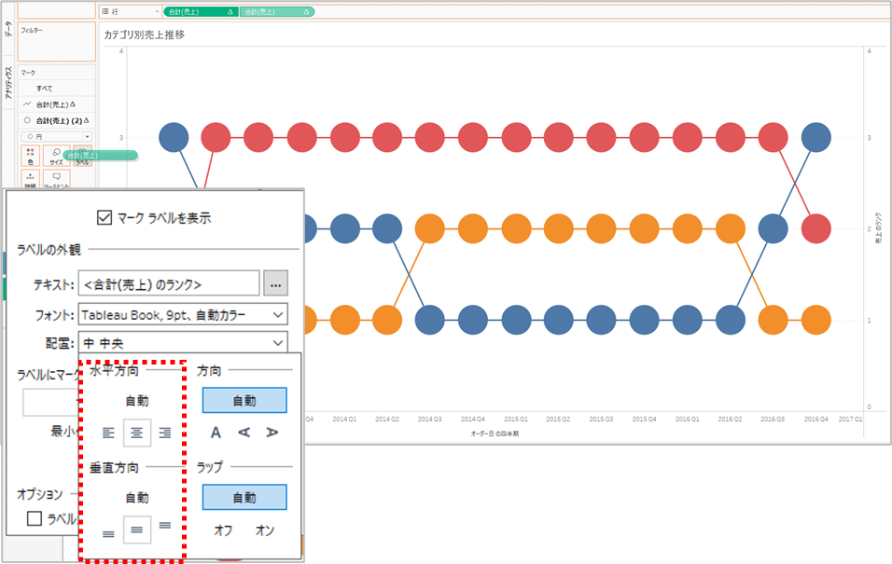Open the 行 shelf dropdown arrow
This screenshot has width=892, height=564.
(158, 11)
